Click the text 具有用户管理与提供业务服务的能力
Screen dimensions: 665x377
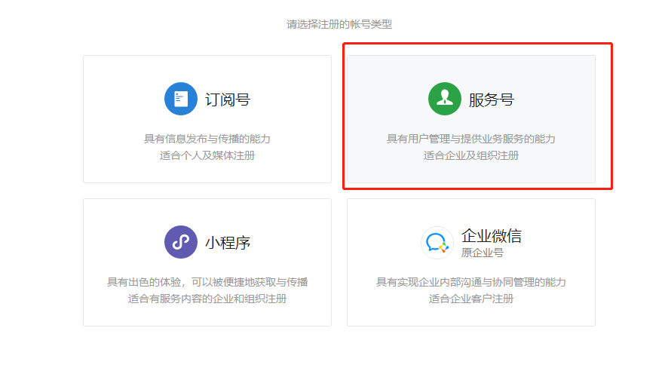(470, 139)
